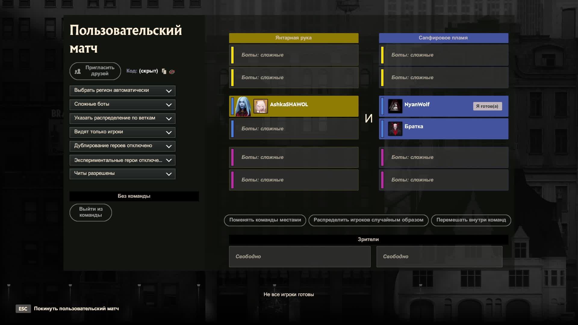Image resolution: width=578 pixels, height=325 pixels.
Task: Click AshkaSHAWOL's profile avatar
Action: coord(260,107)
